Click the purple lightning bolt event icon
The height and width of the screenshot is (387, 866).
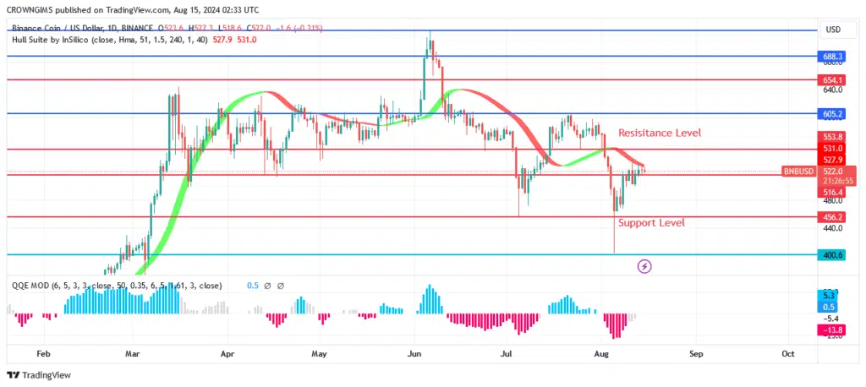[644, 266]
